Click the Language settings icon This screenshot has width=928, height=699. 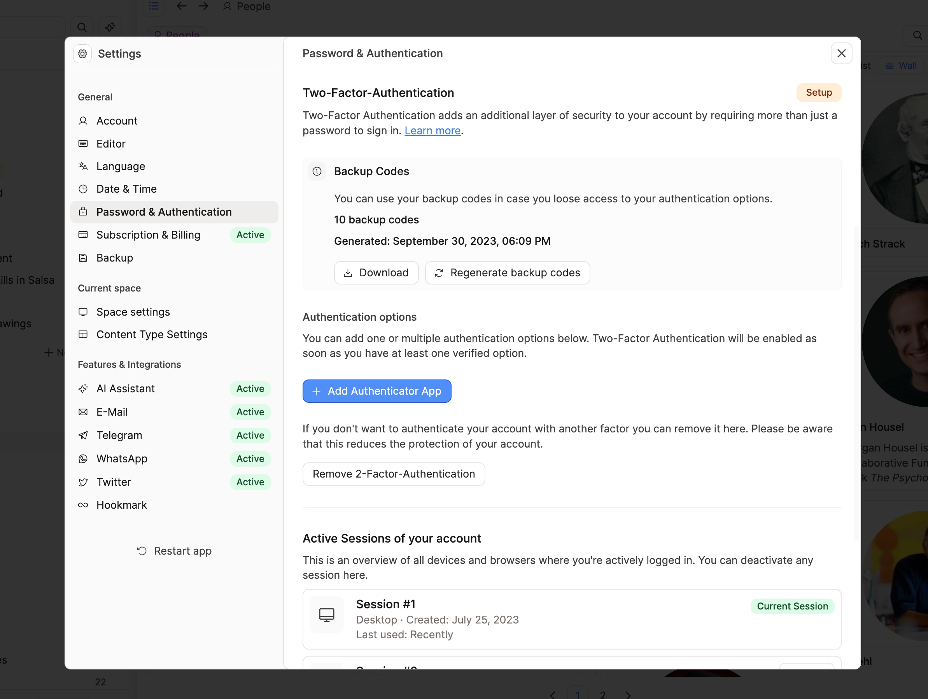[84, 166]
